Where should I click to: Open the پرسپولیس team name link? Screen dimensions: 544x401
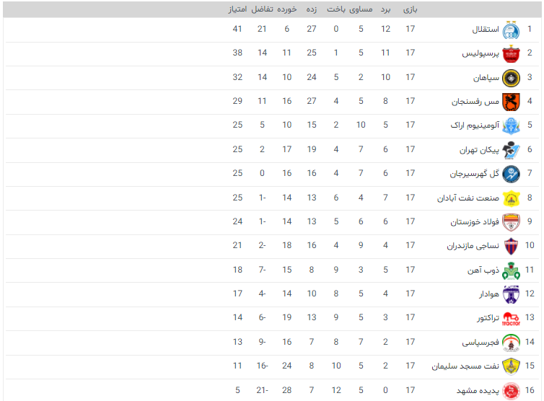pos(481,53)
